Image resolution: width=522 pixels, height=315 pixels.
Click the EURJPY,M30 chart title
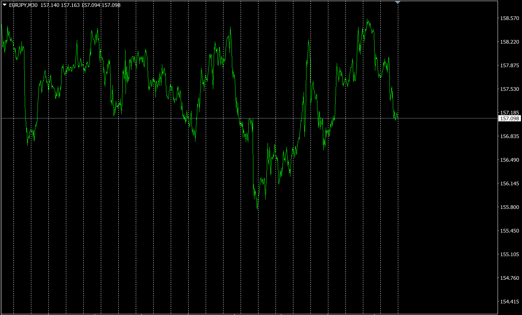[23, 5]
